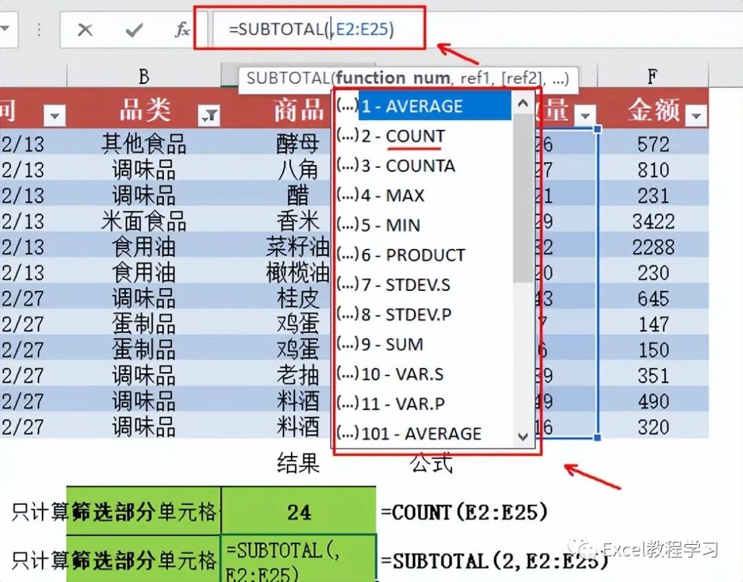Open filter dropdown on 品类 header
Viewport: 743px width, 582px height.
209,115
